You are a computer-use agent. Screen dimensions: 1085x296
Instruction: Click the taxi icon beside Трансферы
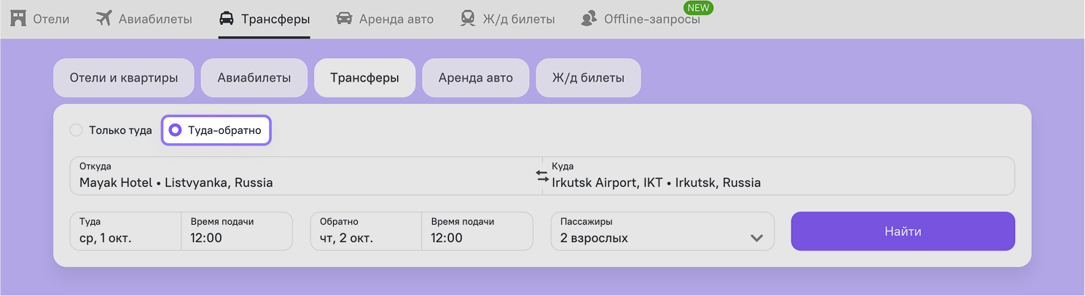point(227,18)
